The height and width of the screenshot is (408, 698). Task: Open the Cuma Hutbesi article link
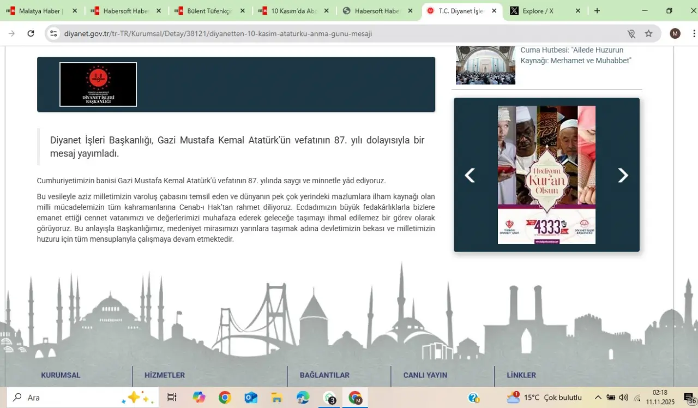575,55
